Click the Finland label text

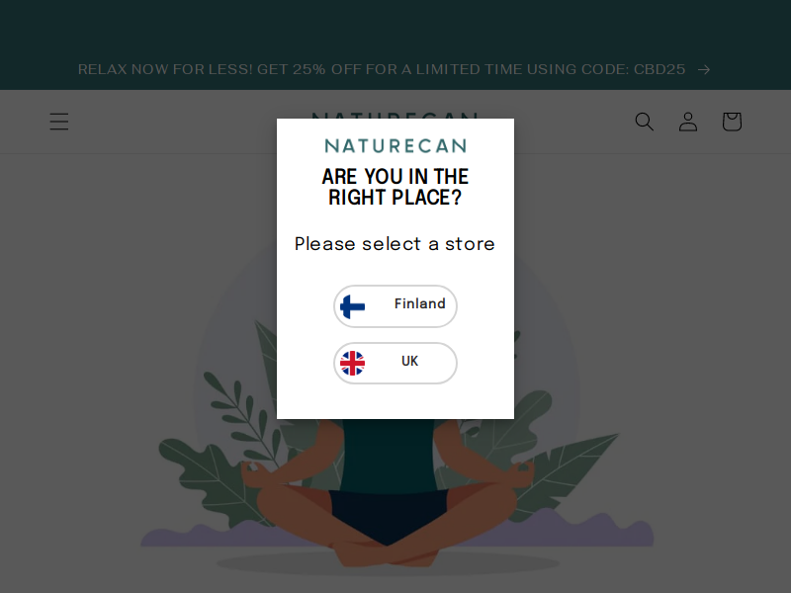pos(419,303)
